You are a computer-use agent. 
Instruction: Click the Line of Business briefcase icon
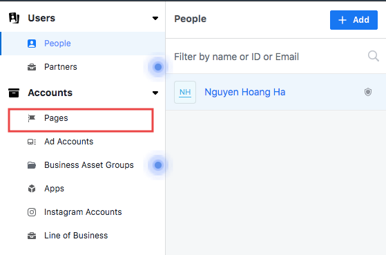tap(32, 236)
